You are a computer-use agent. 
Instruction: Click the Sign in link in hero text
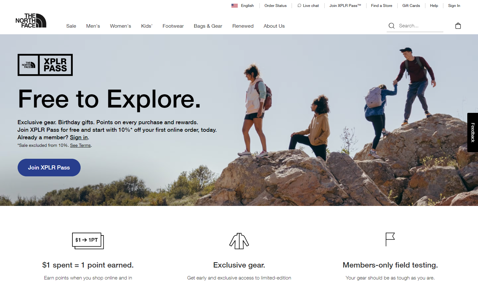(79, 137)
